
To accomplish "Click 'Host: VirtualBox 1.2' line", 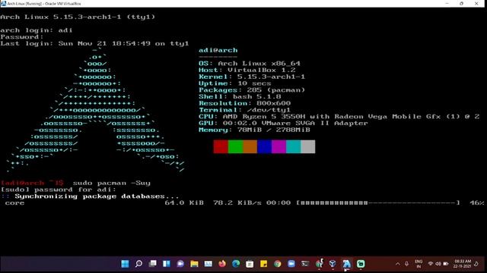I will [247, 71].
